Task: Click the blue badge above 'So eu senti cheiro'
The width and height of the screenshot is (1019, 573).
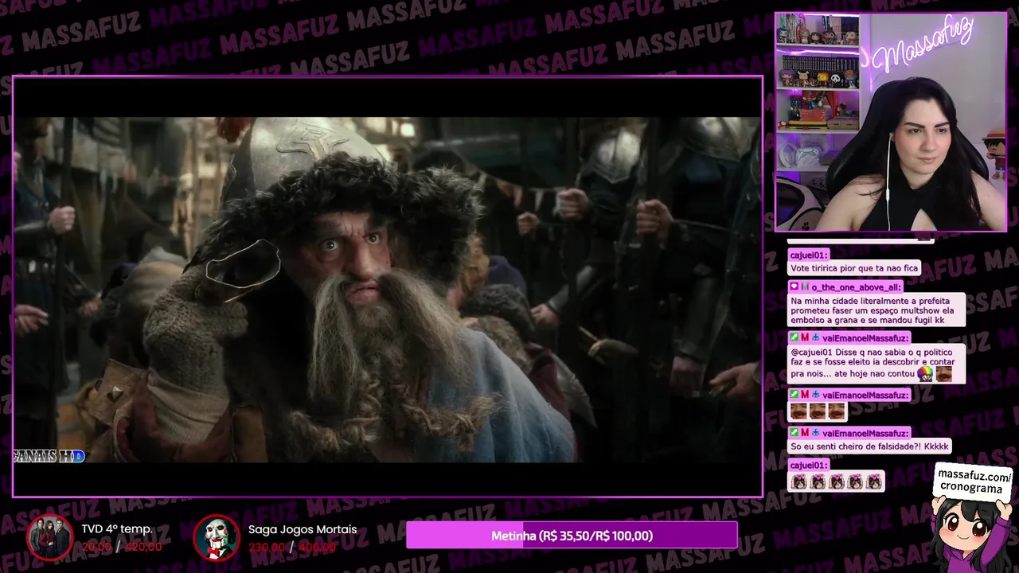Action: point(815,433)
